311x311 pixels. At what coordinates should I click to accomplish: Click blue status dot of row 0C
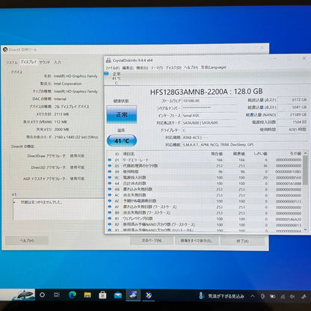(x=109, y=177)
